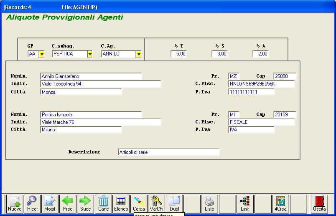Expand the C.Ag. ANNILO dropdown
336x216 pixels.
click(x=138, y=54)
